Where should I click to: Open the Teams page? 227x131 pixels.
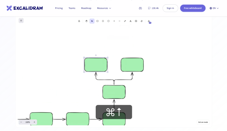pos(72,8)
